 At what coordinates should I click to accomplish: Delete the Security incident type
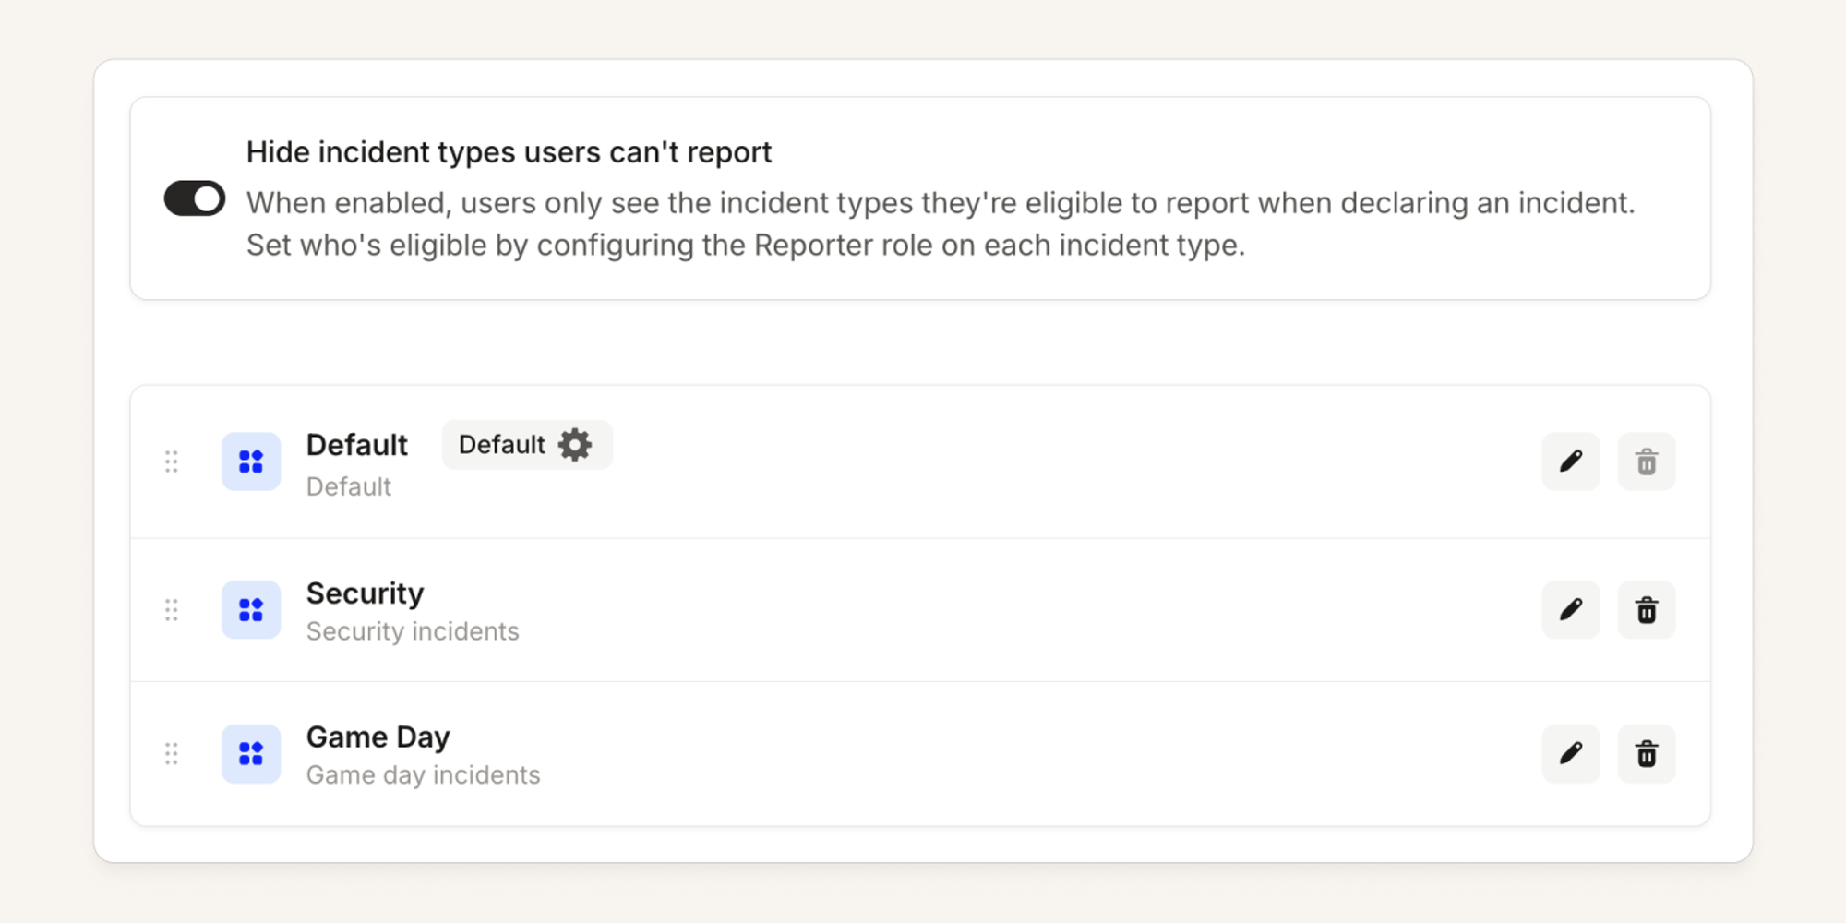point(1647,610)
